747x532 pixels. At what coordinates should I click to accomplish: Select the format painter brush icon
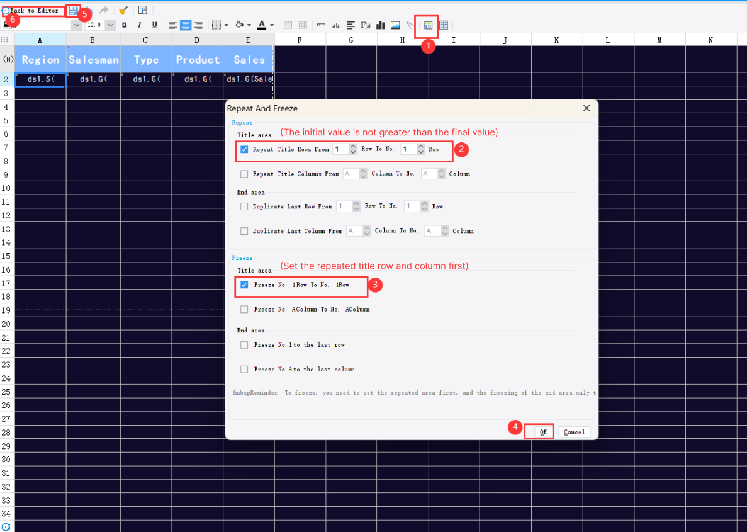pyautogui.click(x=122, y=10)
